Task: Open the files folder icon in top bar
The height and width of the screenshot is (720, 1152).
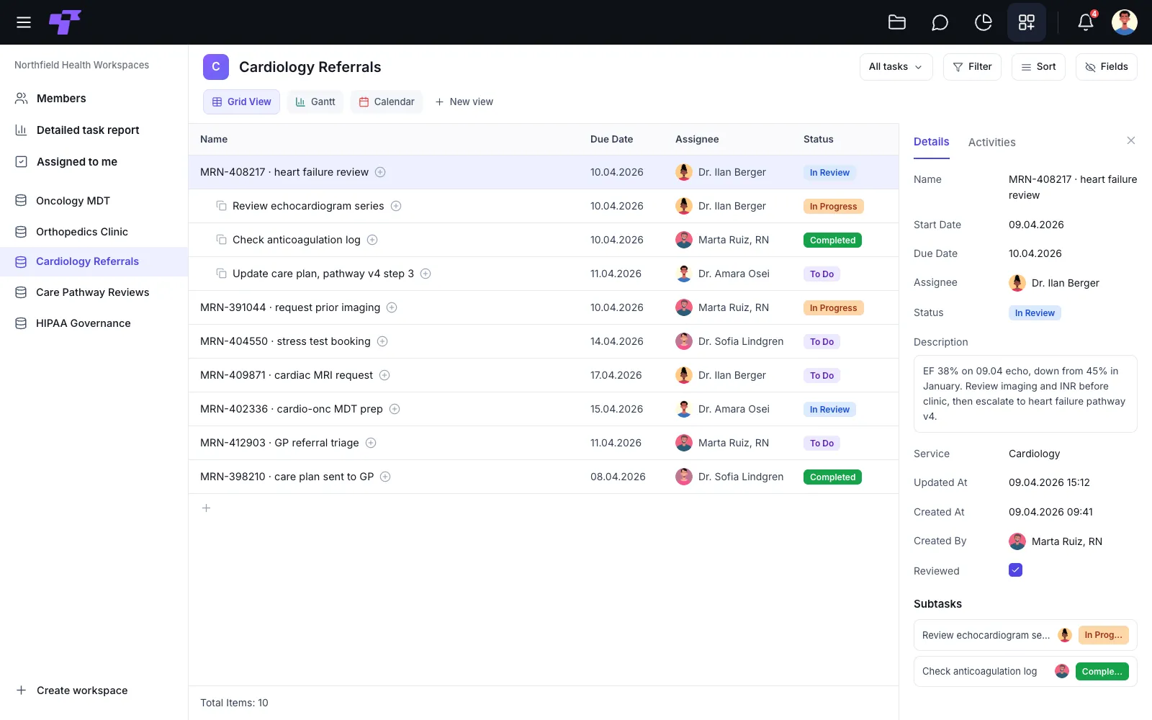Action: [x=897, y=22]
